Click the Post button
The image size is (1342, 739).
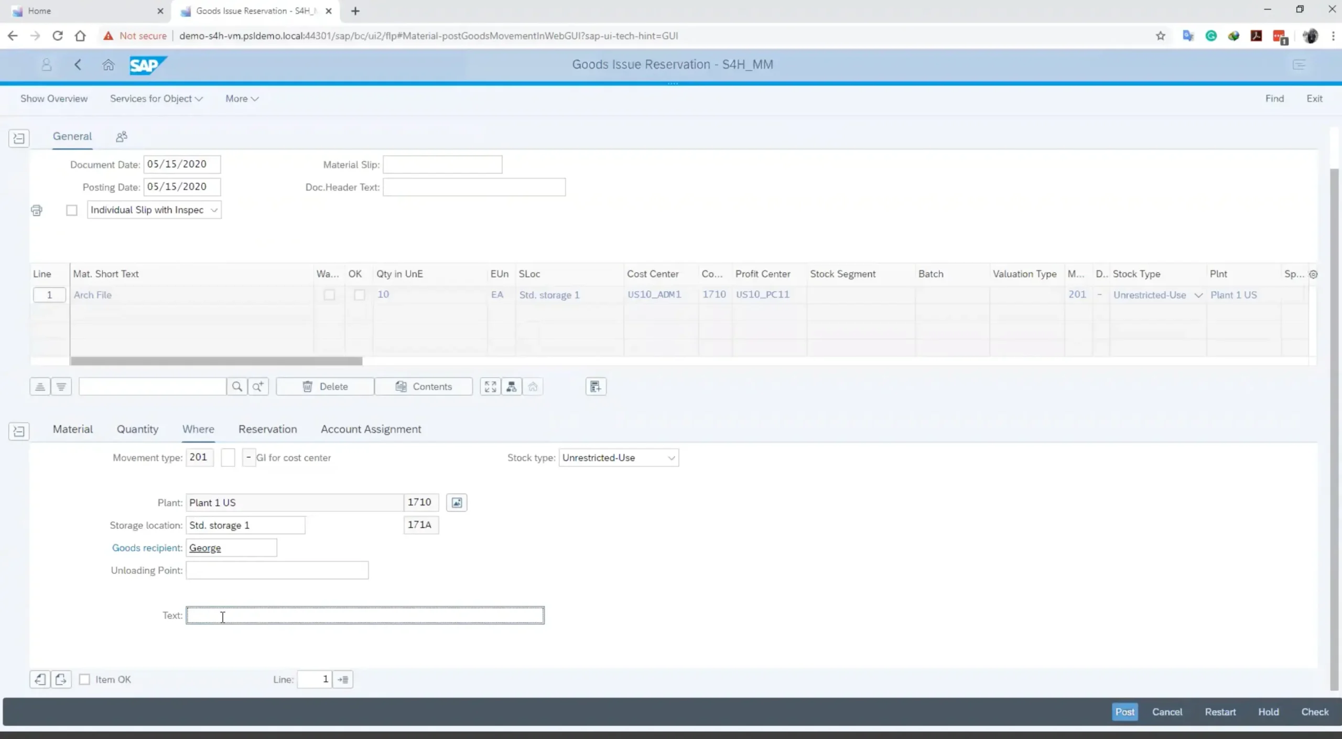point(1124,712)
